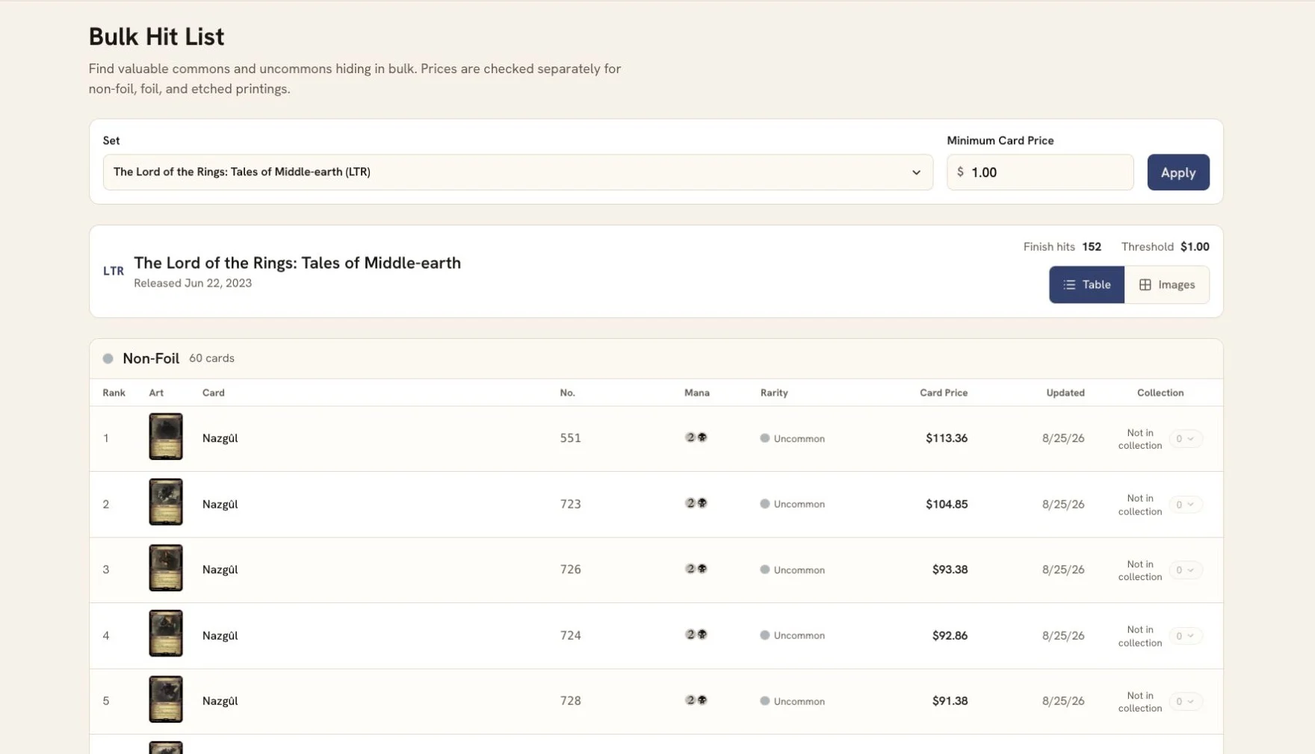Click the Non-Foil section heading
This screenshot has height=754, width=1315.
[151, 358]
